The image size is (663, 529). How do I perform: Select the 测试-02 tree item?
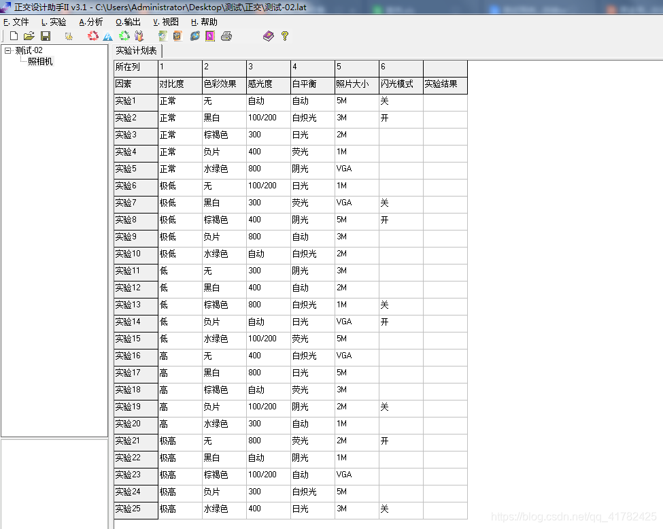click(x=29, y=50)
